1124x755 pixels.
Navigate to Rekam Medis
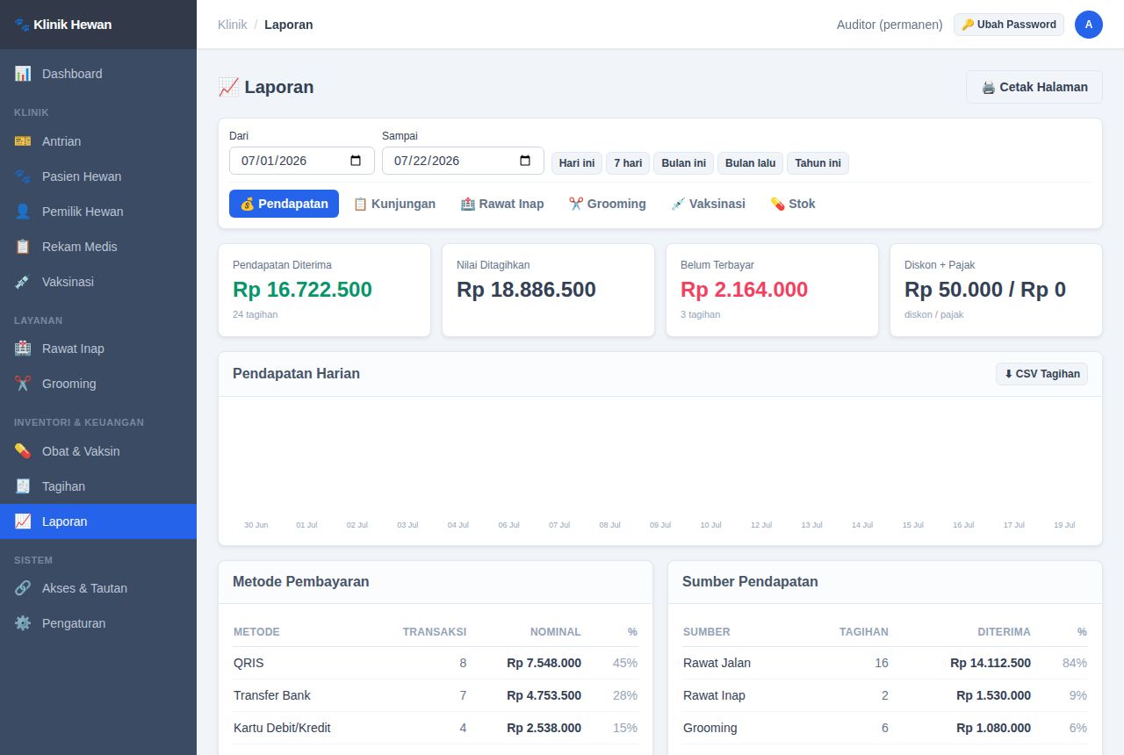pyautogui.click(x=98, y=247)
